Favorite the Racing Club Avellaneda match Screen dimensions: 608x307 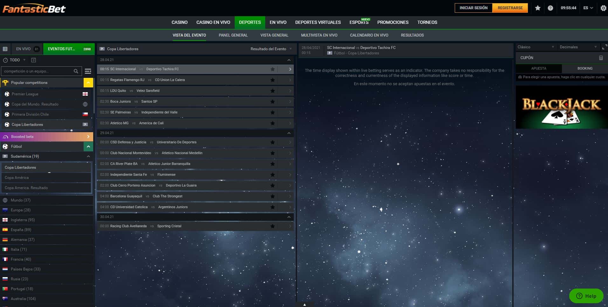pos(273,226)
